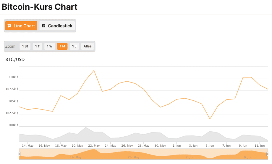Click the 110k $ axis label
The height and width of the screenshot is (164, 272).
click(x=13, y=77)
